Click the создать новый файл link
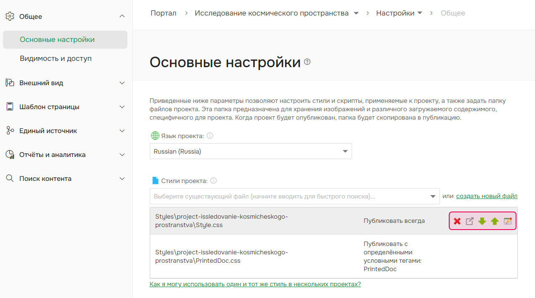Image resolution: width=535 pixels, height=298 pixels. click(x=487, y=196)
